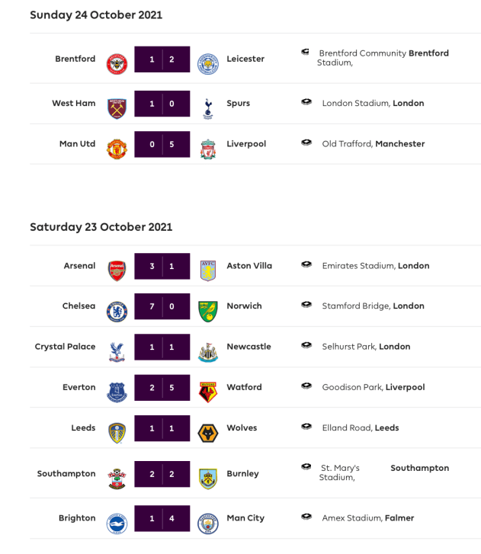Open the Man Utd 0-5 Liverpool score
Viewport: 481px width, 554px height.
[162, 144]
